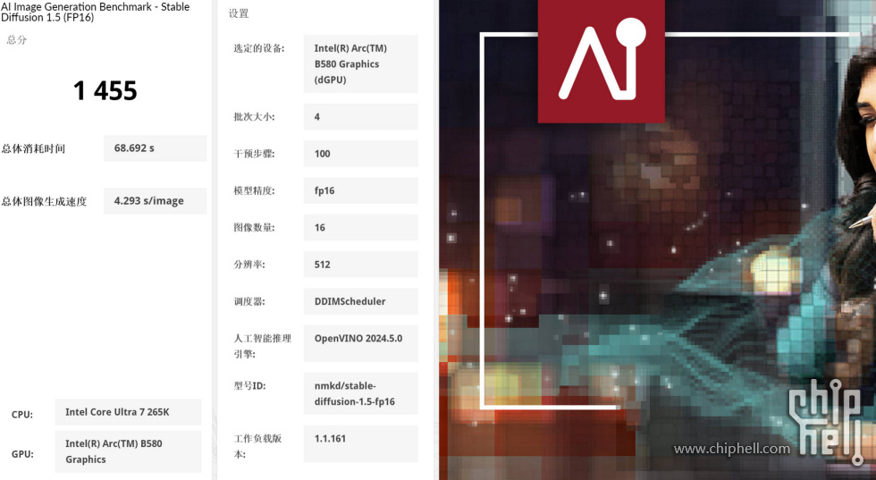Select the batch size value 4
Viewport: 876px width, 480px height.
point(361,117)
